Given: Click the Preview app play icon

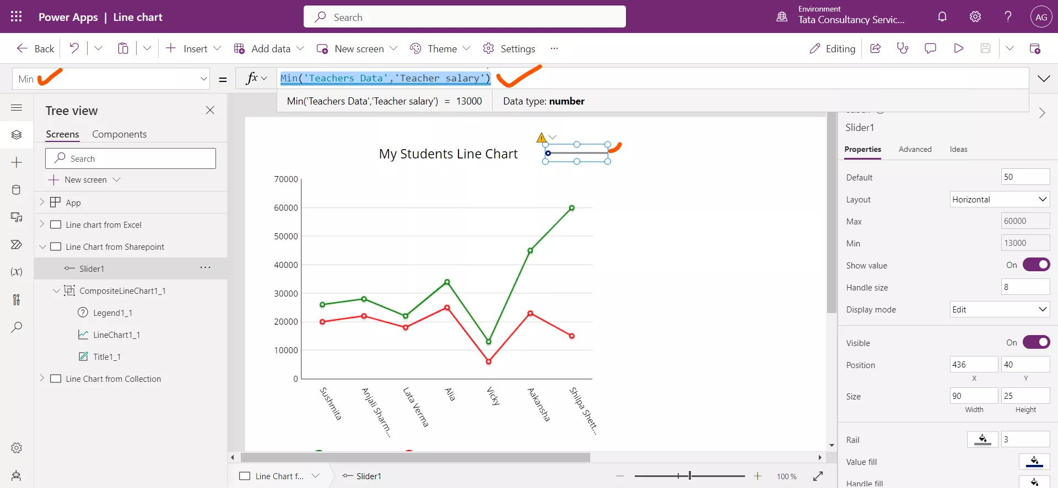Looking at the screenshot, I should pos(959,48).
